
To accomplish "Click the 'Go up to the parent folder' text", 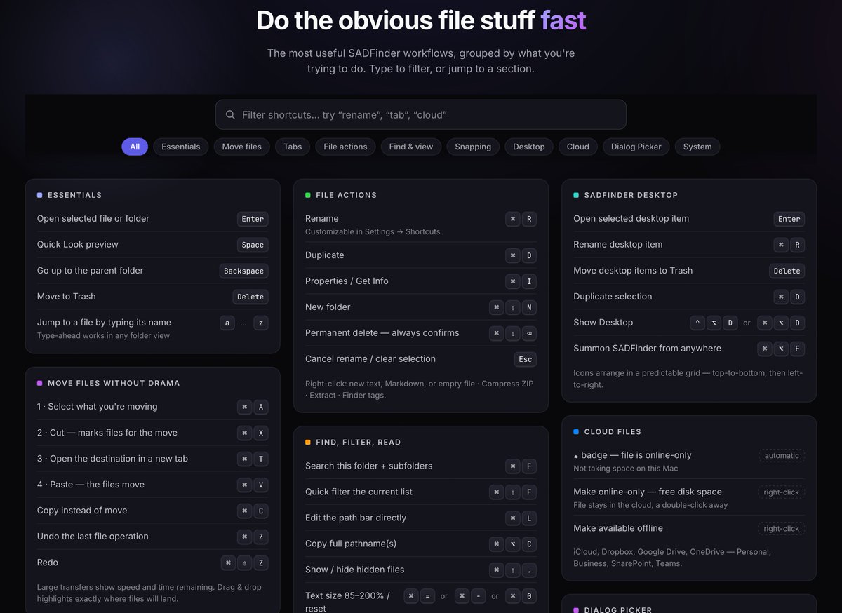I will [x=90, y=270].
